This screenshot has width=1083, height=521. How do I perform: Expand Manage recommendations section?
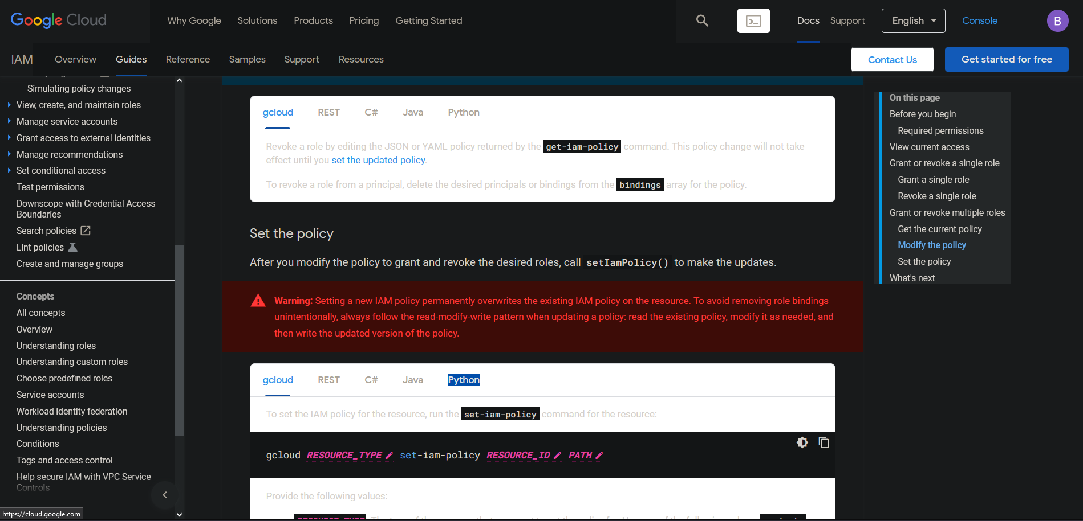coord(9,154)
